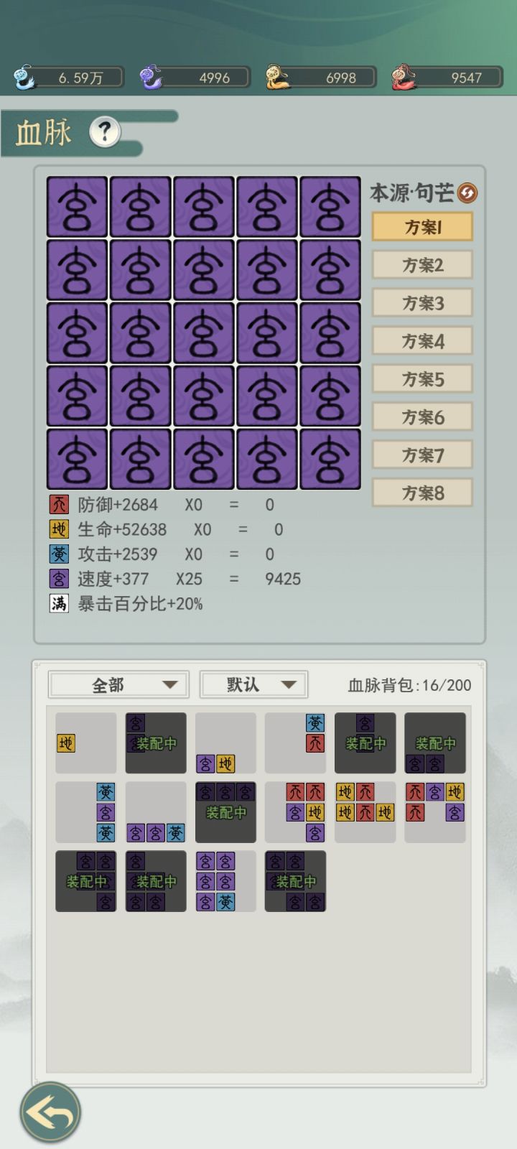Screen dimensions: 517x1149
Task: Switch to 方案1 tab
Action: [x=422, y=227]
